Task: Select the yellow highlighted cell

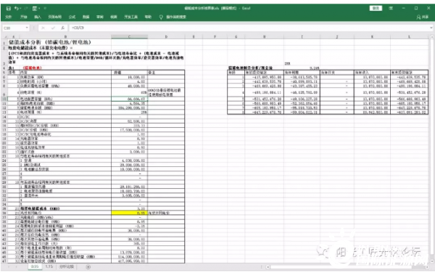Action: pos(129,213)
